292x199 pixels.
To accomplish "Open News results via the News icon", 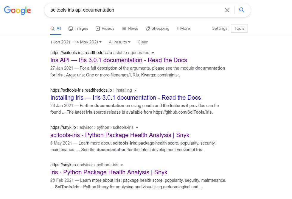I will click(124, 28).
